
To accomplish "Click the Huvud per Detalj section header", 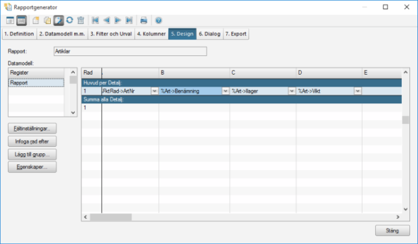I will tap(242, 83).
